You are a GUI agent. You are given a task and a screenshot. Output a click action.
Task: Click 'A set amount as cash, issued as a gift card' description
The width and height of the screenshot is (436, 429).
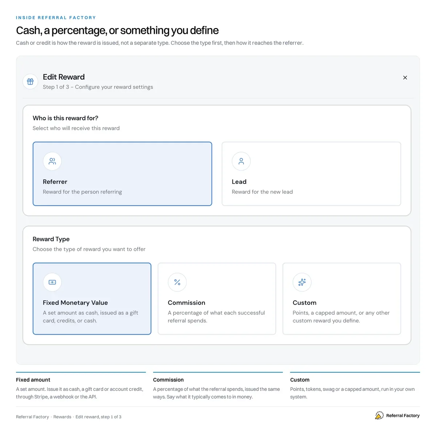[90, 317]
